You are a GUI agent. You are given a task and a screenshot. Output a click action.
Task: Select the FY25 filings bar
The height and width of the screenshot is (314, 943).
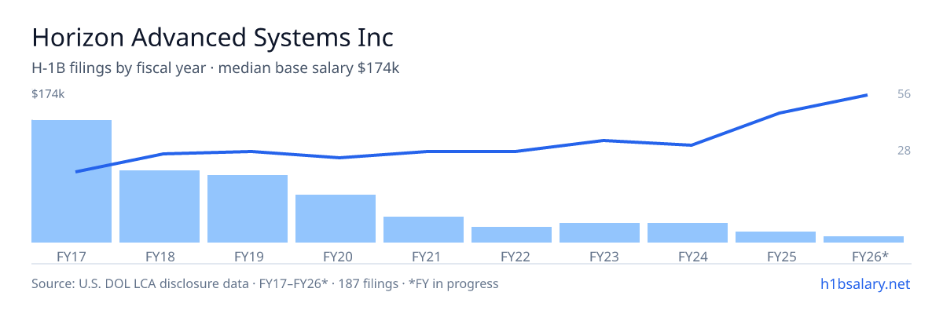pos(776,237)
